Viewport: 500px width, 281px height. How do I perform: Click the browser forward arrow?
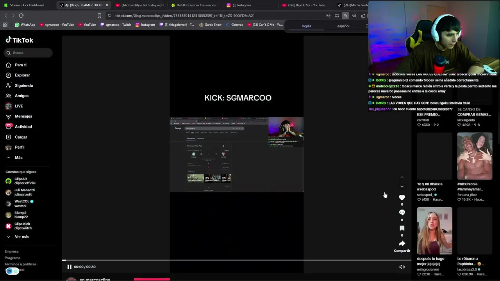[x=13, y=16]
